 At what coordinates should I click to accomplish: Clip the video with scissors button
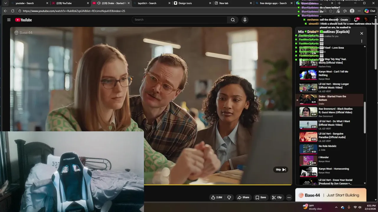[x=277, y=197]
